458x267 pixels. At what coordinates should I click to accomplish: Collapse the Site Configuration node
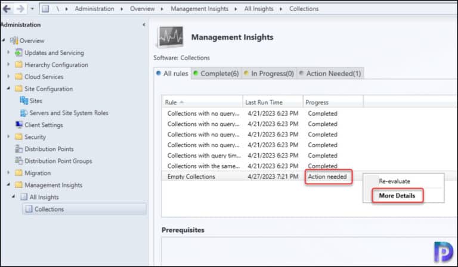click(x=8, y=88)
